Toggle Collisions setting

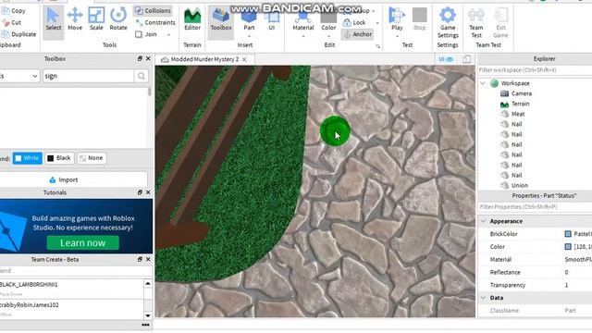click(x=153, y=10)
